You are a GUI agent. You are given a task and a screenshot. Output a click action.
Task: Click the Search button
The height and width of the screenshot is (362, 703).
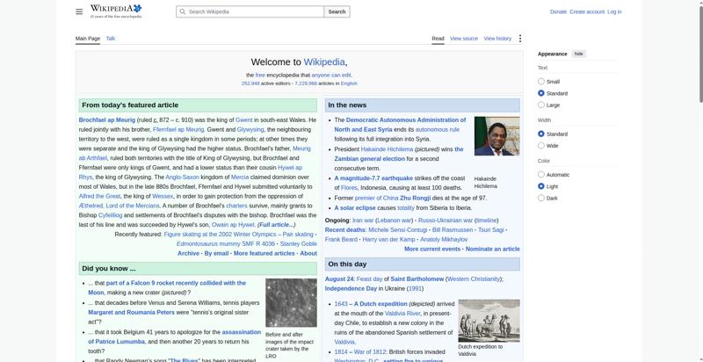click(337, 11)
